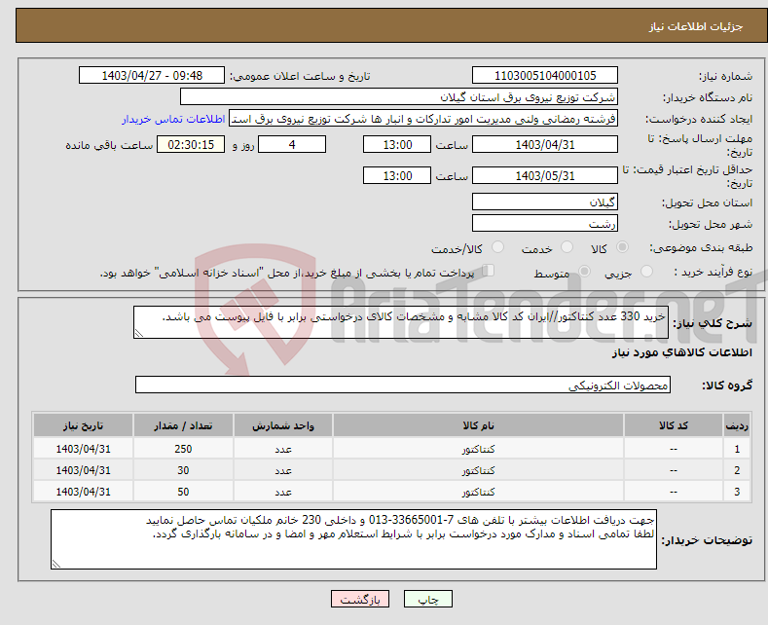
Task: Click the resize handle of the buyer notes box
Action: click(55, 565)
